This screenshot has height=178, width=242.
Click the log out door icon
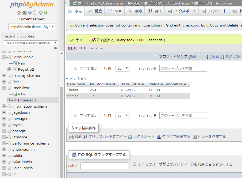(x=24, y=13)
